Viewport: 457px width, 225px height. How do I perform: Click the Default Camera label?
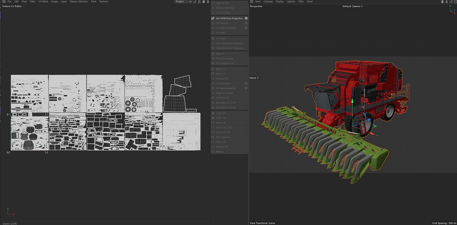point(351,6)
